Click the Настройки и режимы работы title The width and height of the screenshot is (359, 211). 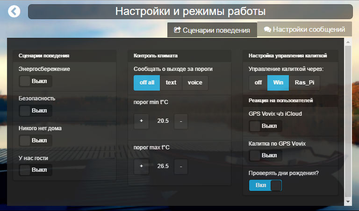point(190,11)
